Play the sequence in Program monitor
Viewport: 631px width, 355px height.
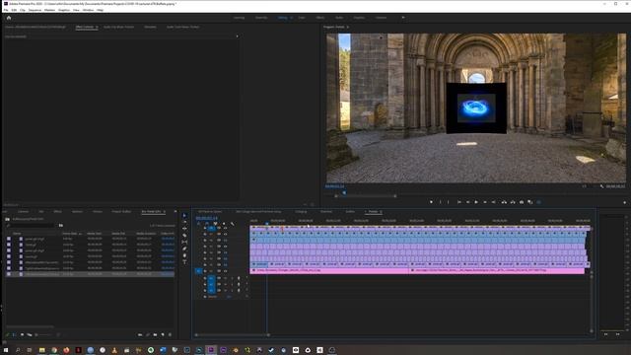click(476, 202)
